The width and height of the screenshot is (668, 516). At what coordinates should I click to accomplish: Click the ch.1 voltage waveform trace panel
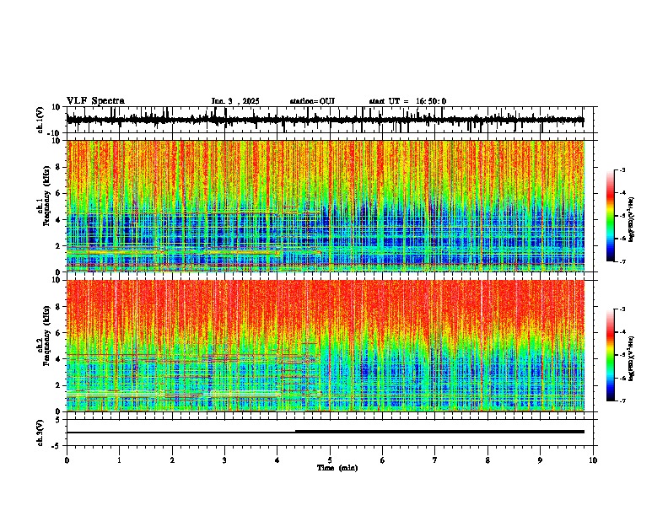pos(330,120)
